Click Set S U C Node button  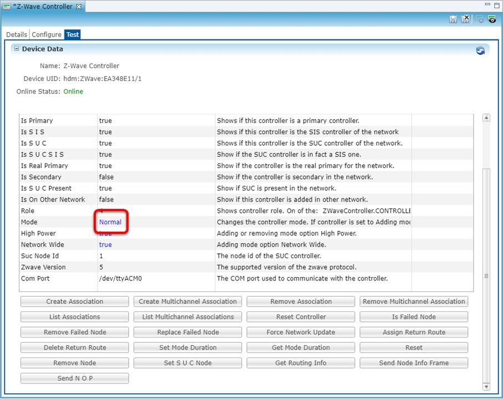tap(188, 363)
